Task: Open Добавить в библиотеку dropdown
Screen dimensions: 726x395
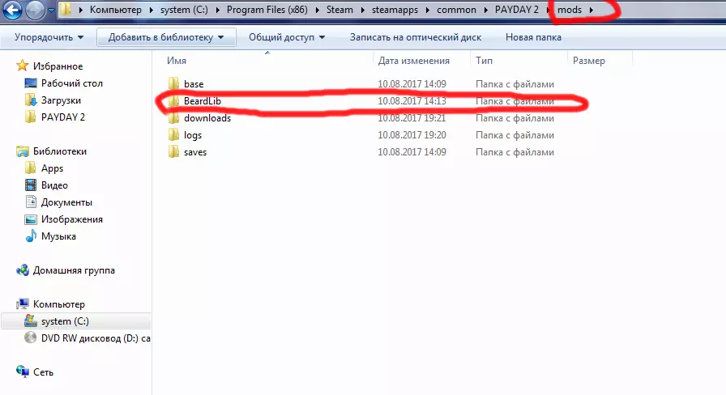Action: (x=166, y=37)
